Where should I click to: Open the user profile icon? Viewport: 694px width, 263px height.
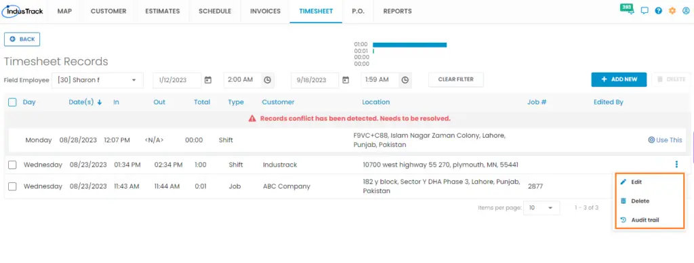pos(686,11)
